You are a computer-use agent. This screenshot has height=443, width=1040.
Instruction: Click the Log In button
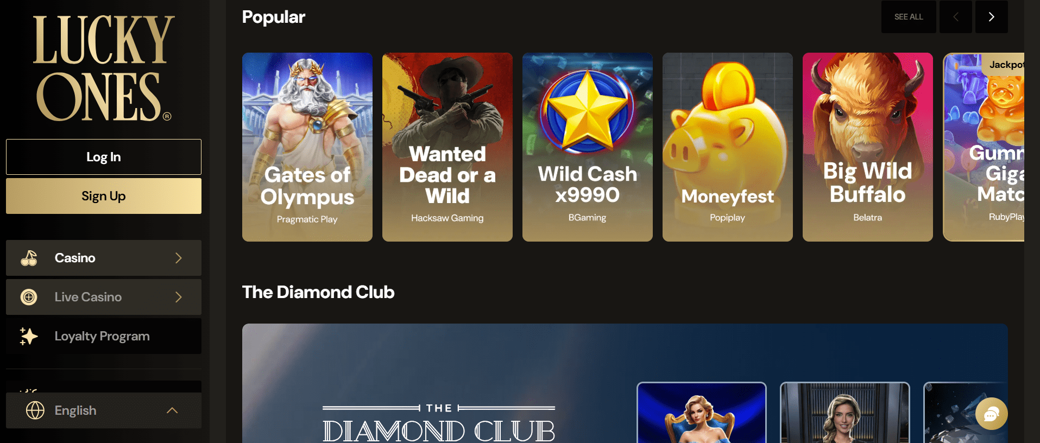(x=104, y=157)
